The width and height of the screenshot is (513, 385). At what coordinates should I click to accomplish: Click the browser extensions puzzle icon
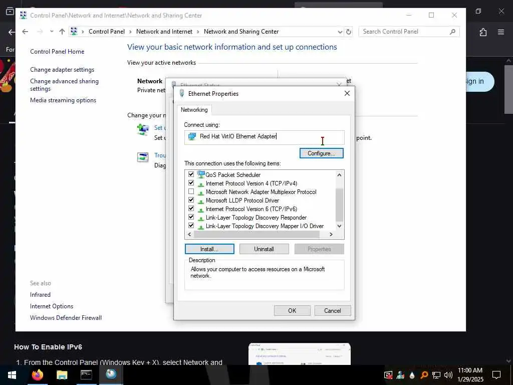pos(483,32)
